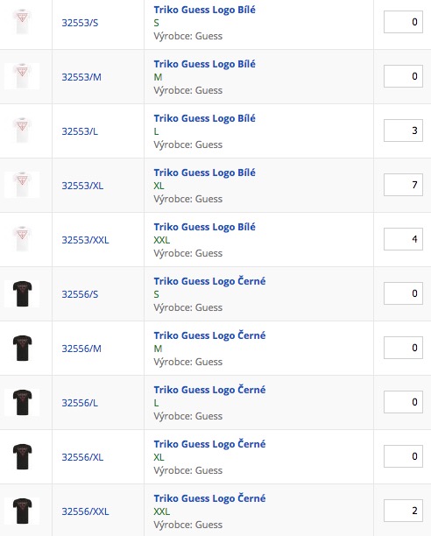431x536 pixels.
Task: Open product code link 32556/XL
Action: [x=82, y=457]
